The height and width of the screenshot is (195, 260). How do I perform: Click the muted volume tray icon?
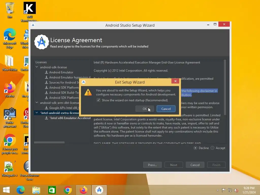(236, 190)
